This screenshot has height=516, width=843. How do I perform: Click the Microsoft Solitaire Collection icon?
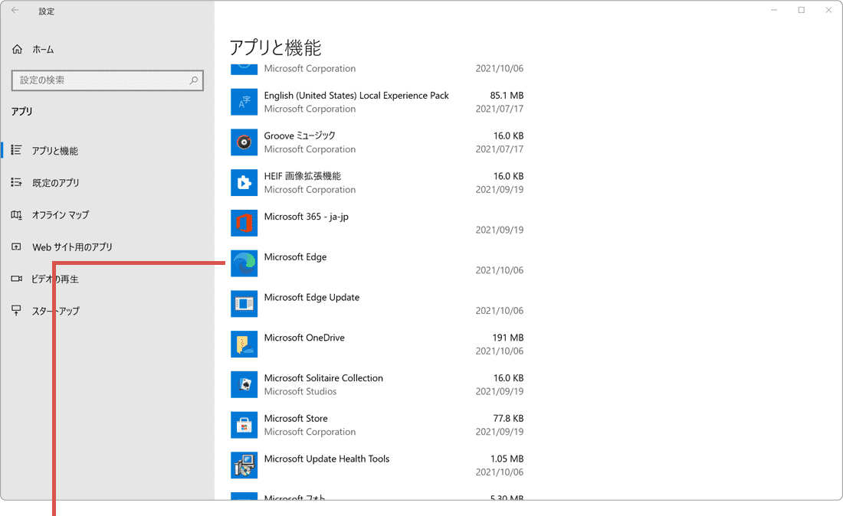[x=244, y=384]
